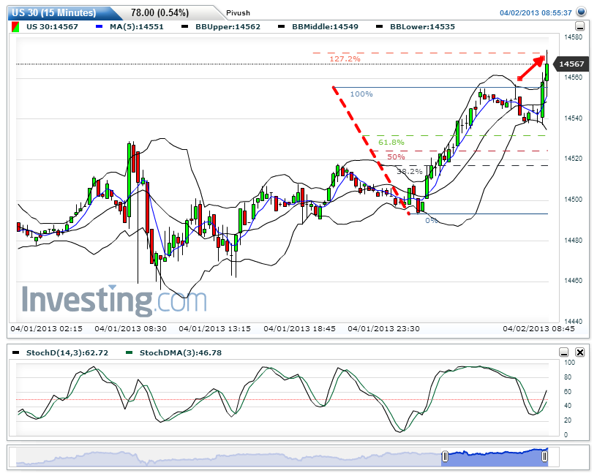Image resolution: width=597 pixels, height=476 pixels.
Task: Click the 100% Fibonacci level label
Action: click(x=361, y=94)
